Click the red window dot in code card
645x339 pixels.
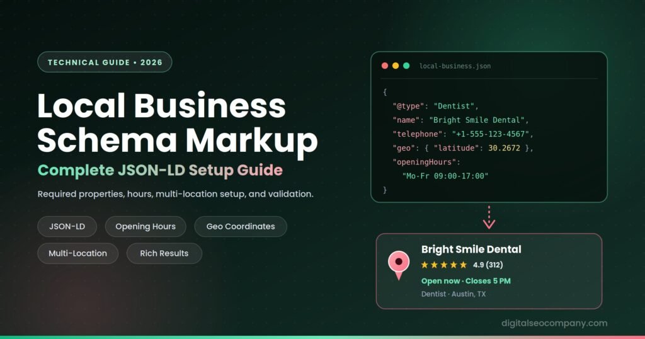click(385, 66)
